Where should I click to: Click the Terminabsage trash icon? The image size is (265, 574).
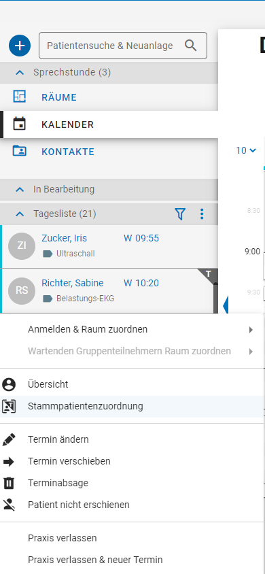pos(9,484)
